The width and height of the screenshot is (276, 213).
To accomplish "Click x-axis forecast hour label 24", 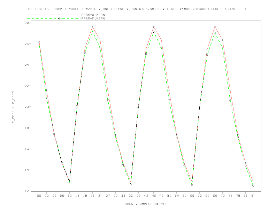I will [100, 196].
